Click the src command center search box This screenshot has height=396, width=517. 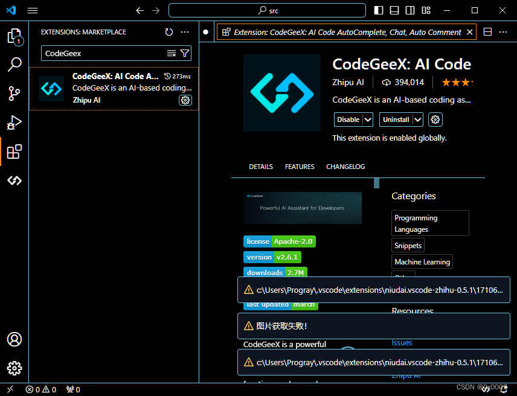(x=267, y=10)
